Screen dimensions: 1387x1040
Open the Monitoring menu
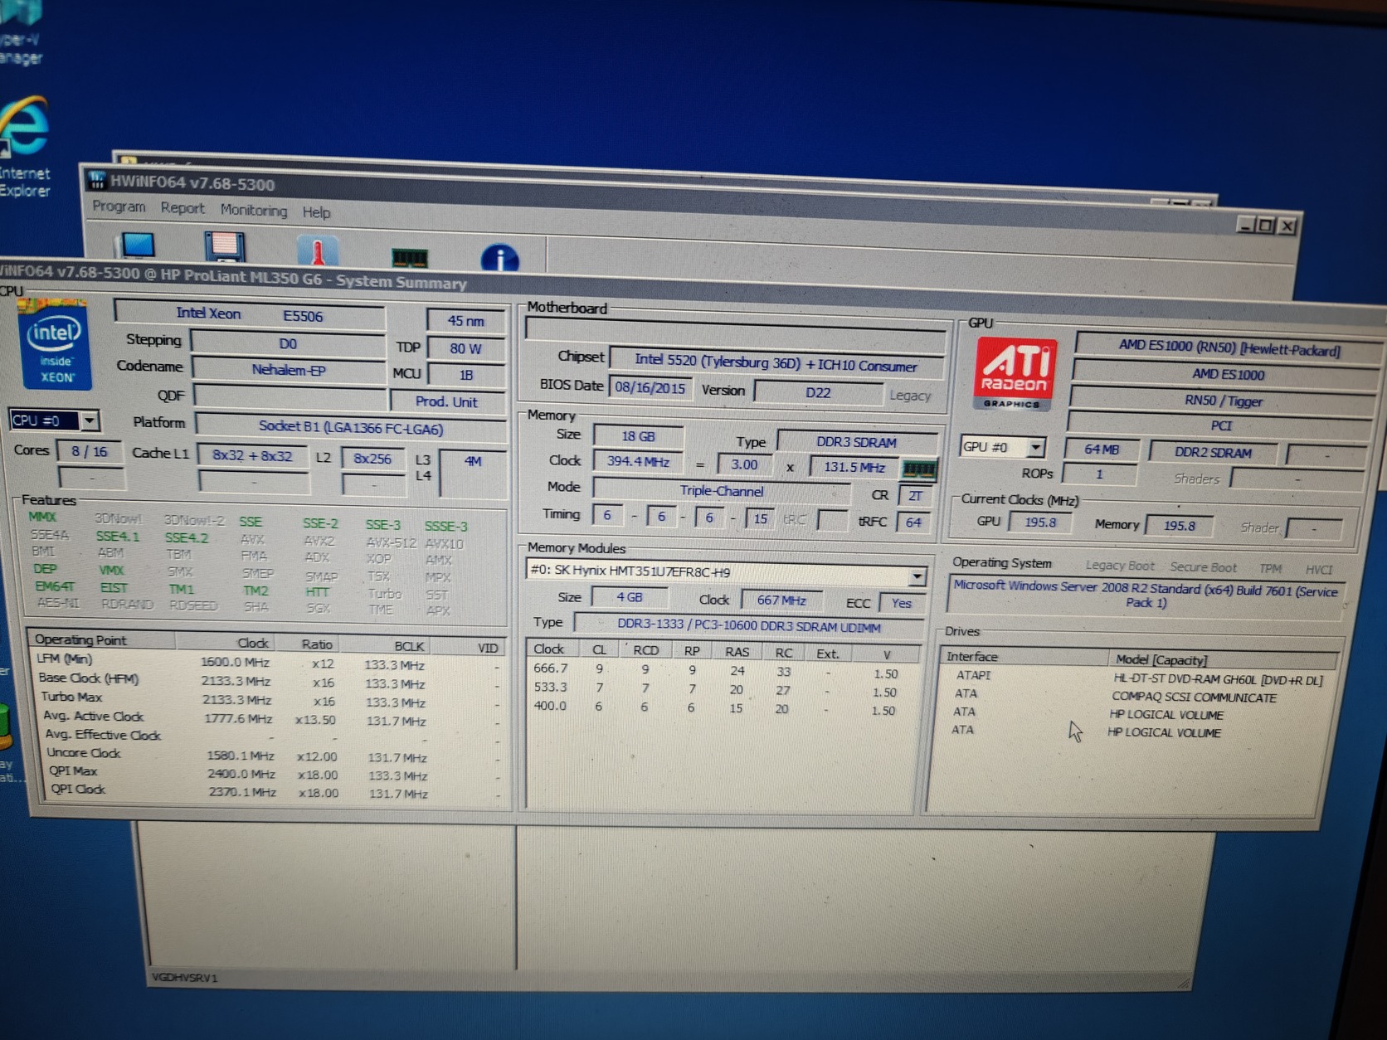[x=254, y=211]
